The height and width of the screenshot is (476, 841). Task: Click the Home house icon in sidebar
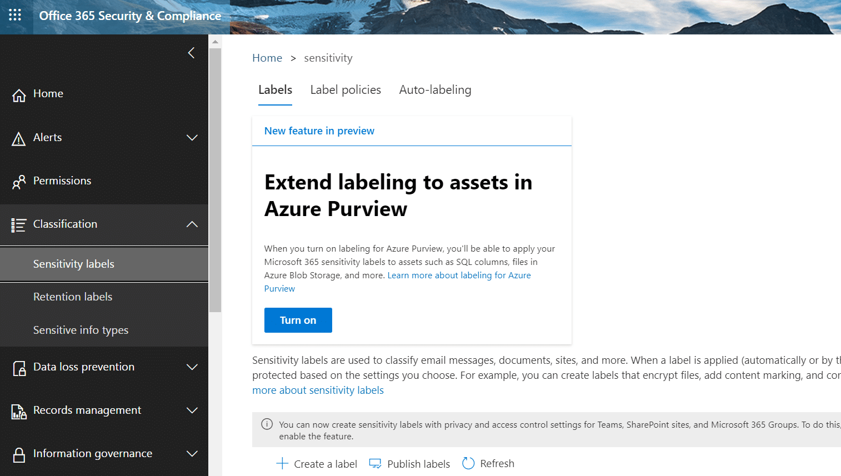[19, 96]
